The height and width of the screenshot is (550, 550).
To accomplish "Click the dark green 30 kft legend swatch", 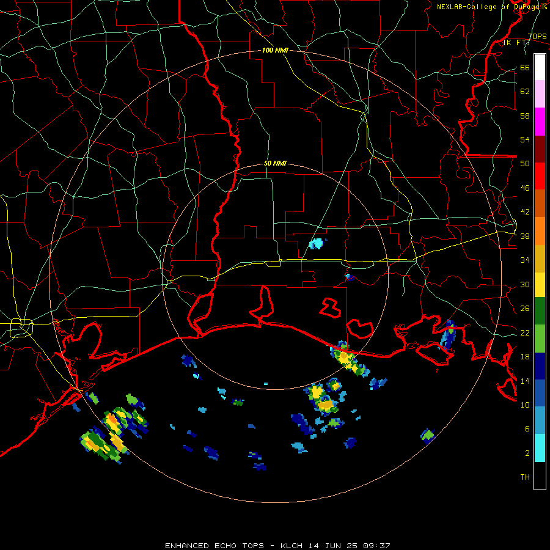I will tap(540, 311).
